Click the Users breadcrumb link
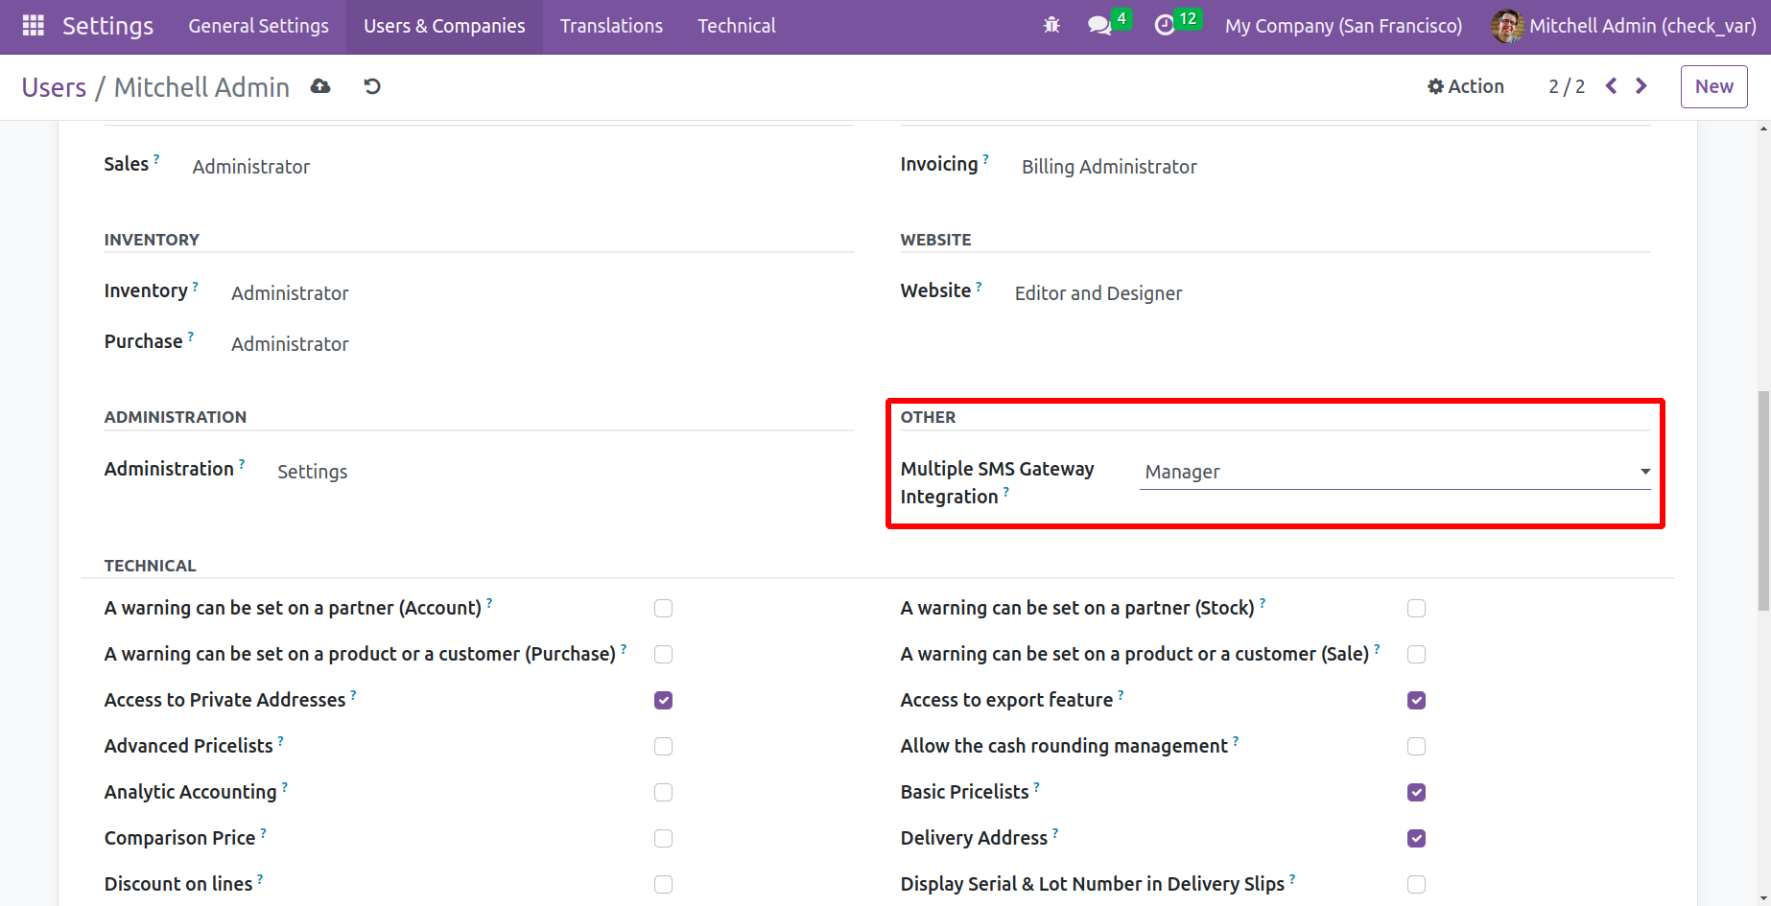 click(x=54, y=87)
